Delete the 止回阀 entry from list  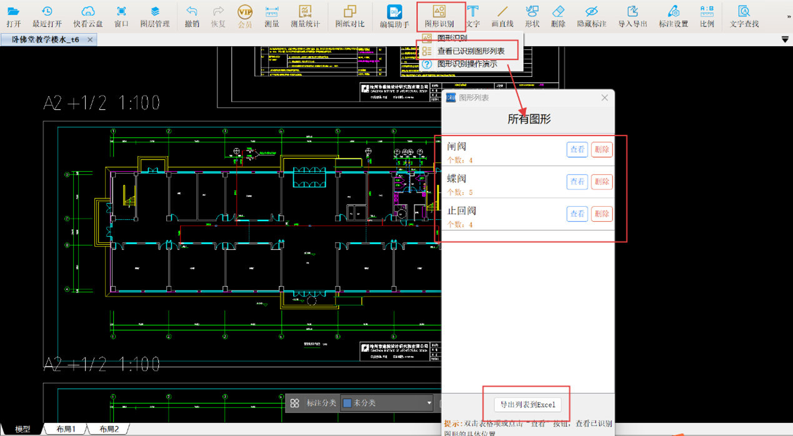coord(601,214)
